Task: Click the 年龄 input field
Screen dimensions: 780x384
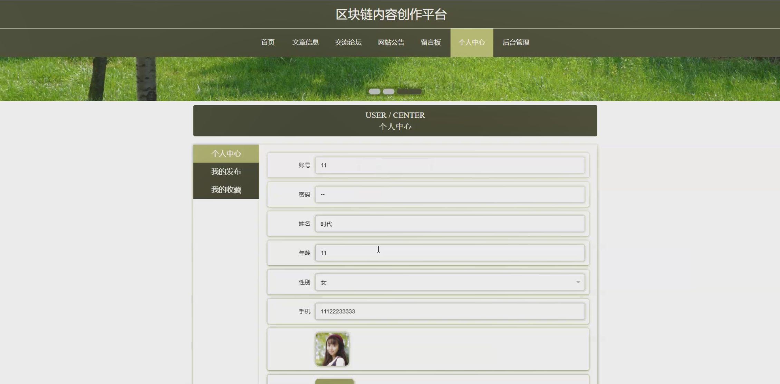Action: (x=450, y=253)
